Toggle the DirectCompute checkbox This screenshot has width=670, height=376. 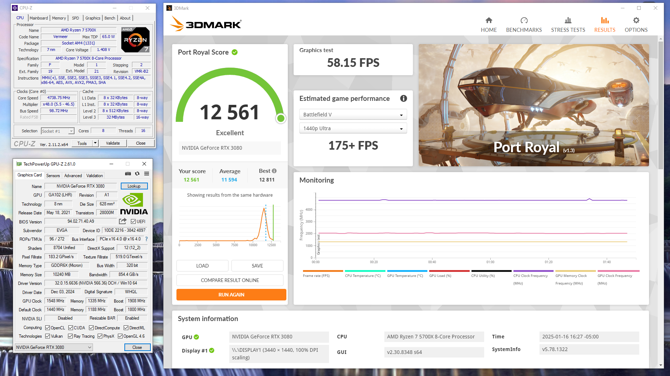[x=91, y=328]
